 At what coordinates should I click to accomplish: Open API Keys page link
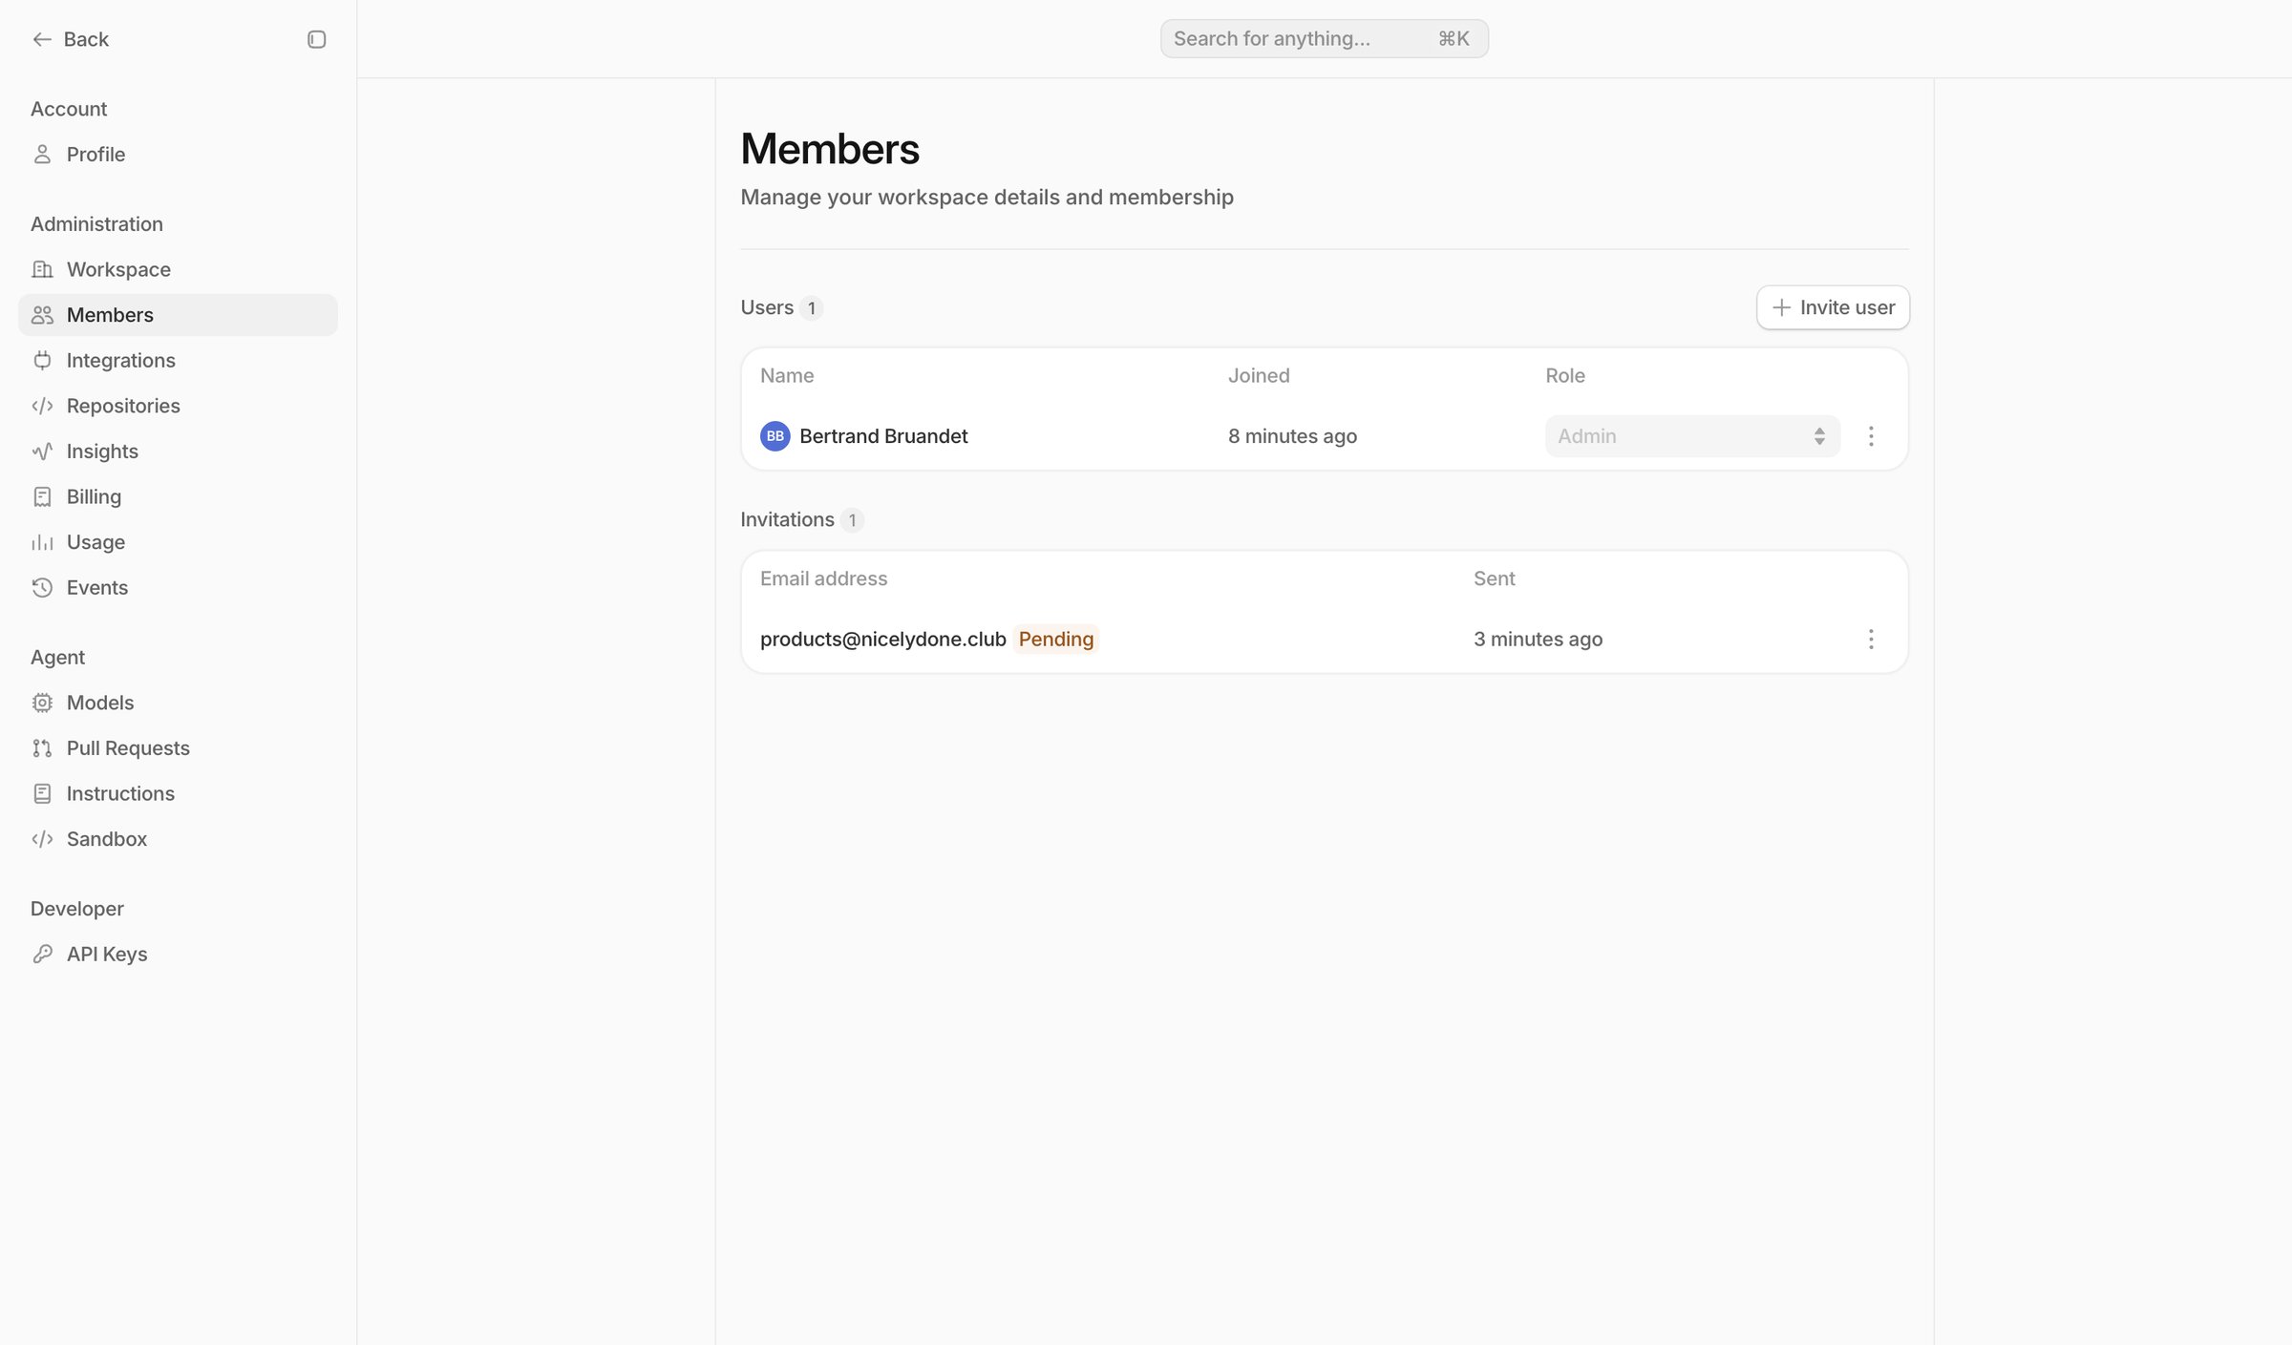[x=178, y=954]
